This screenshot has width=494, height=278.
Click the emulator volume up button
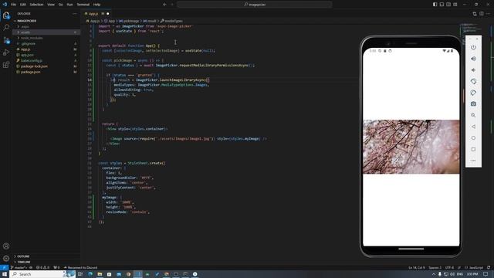coord(473,59)
